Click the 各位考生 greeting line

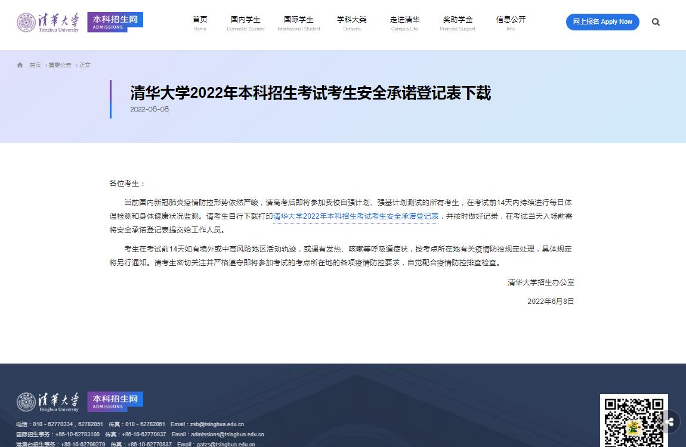tap(127, 184)
